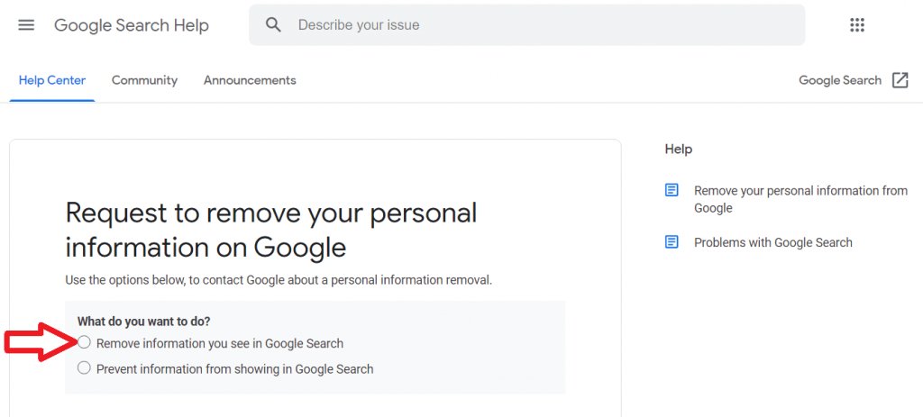Image resolution: width=923 pixels, height=417 pixels.
Task: Select Prevent information from showing in Google Search
Action: click(85, 367)
